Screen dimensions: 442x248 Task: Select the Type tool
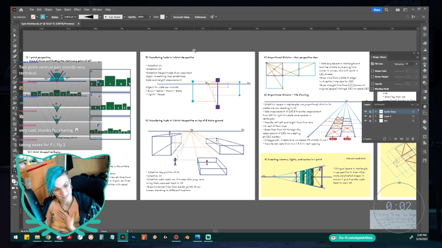point(15,61)
